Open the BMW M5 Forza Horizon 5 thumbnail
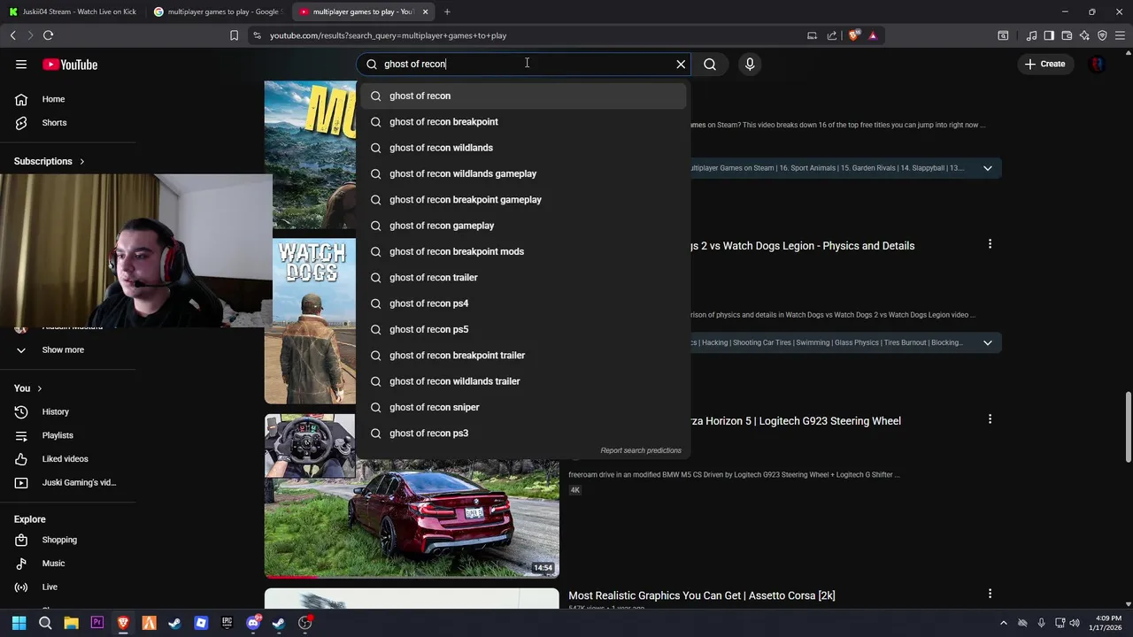Image resolution: width=1133 pixels, height=637 pixels. point(412,495)
